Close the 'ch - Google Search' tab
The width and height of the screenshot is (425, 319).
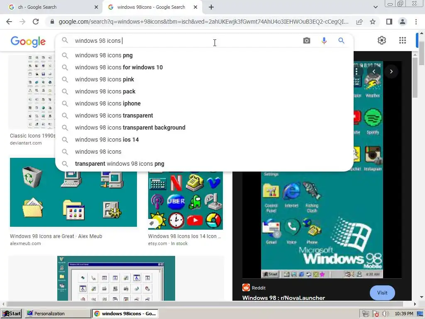(x=96, y=7)
